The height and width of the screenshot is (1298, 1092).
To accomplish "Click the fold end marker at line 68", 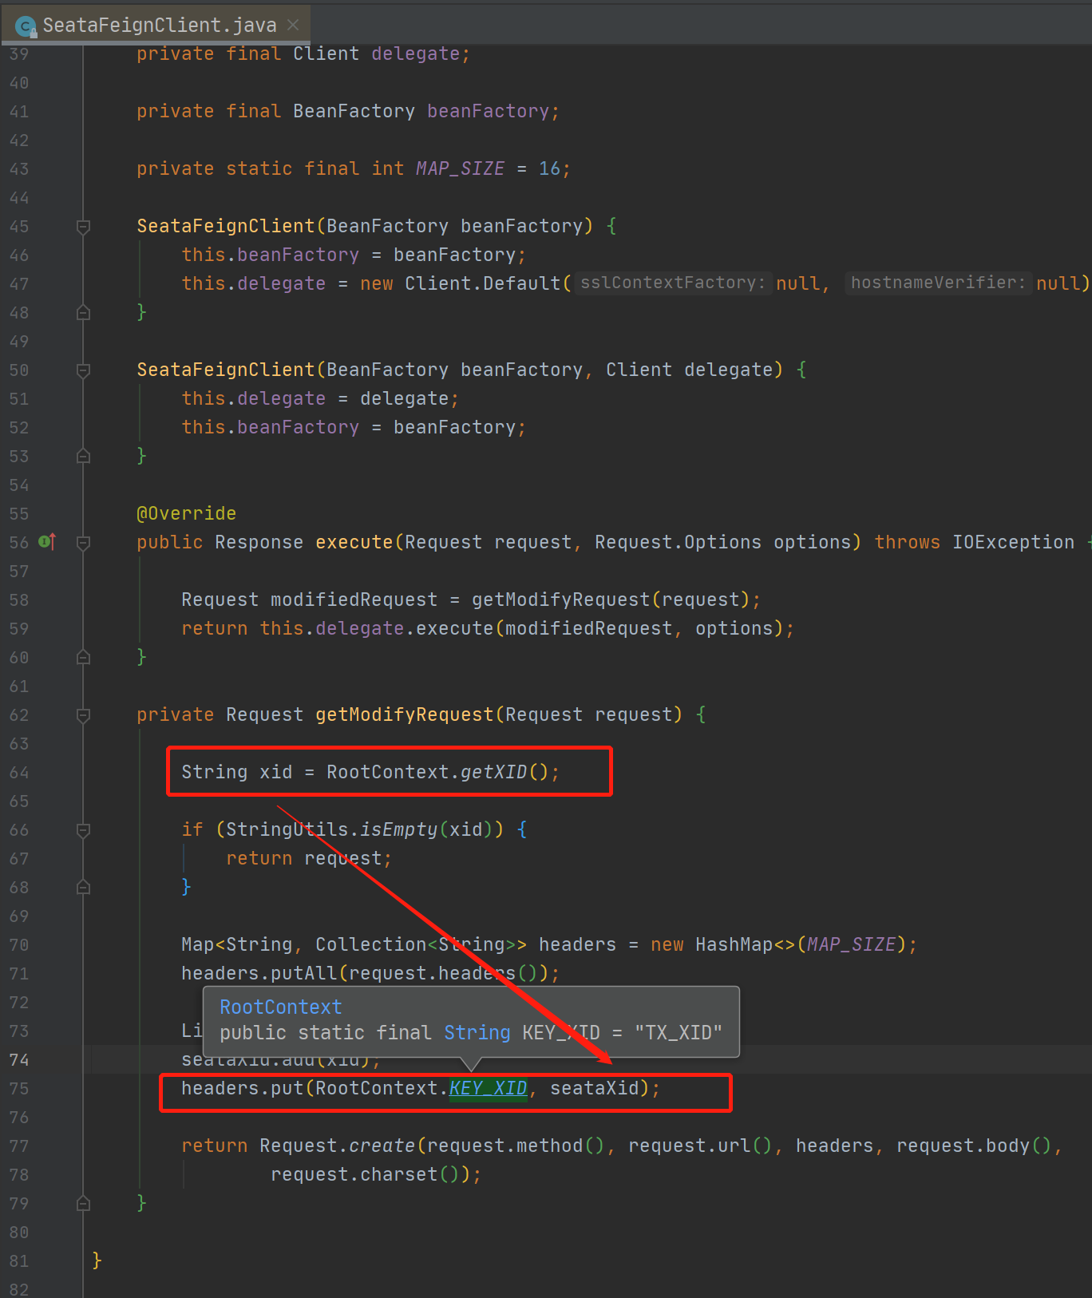I will click(x=83, y=887).
